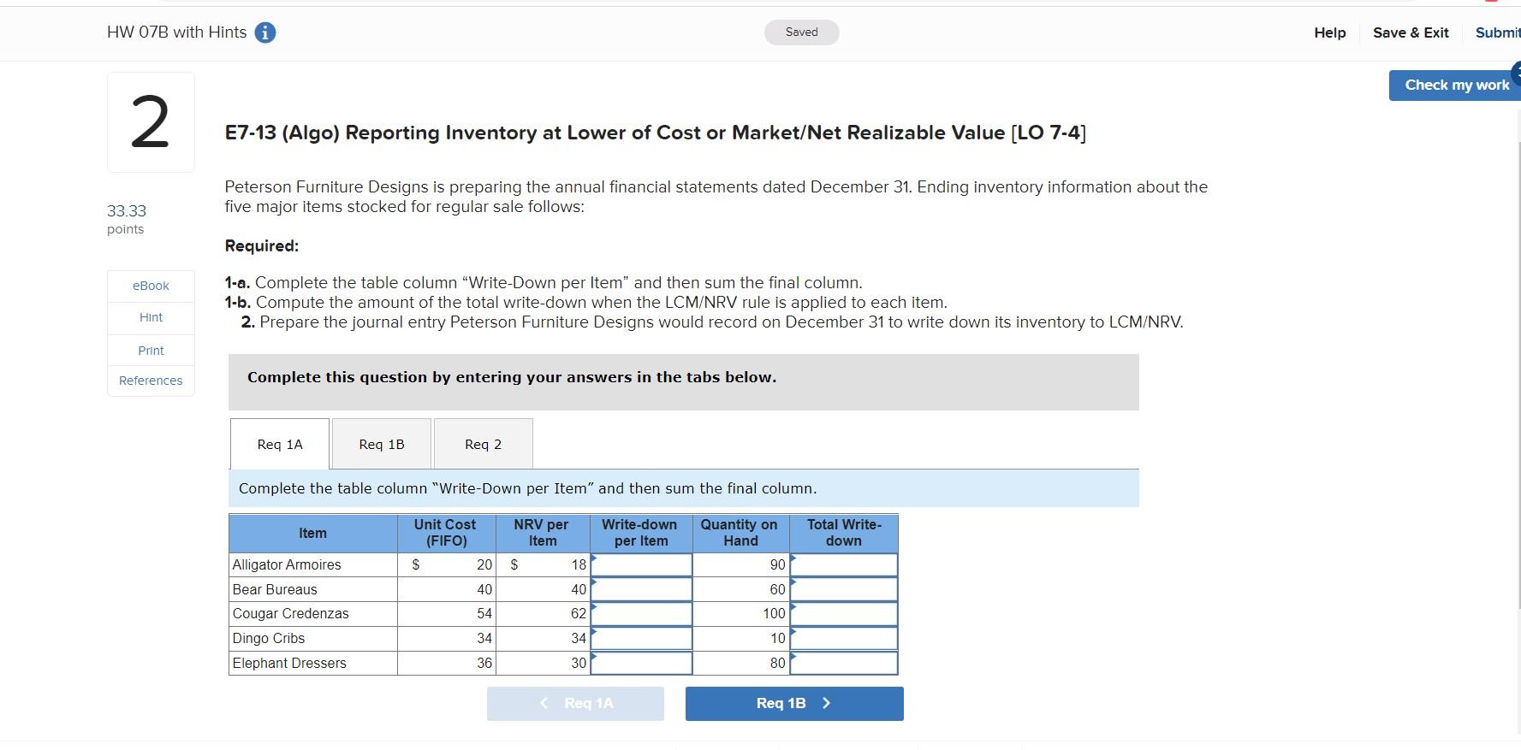The width and height of the screenshot is (1521, 750).
Task: Click the Total Write-down column header
Action: (844, 533)
